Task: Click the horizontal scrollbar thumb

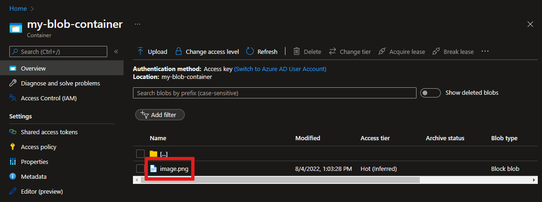Action: click(x=280, y=180)
